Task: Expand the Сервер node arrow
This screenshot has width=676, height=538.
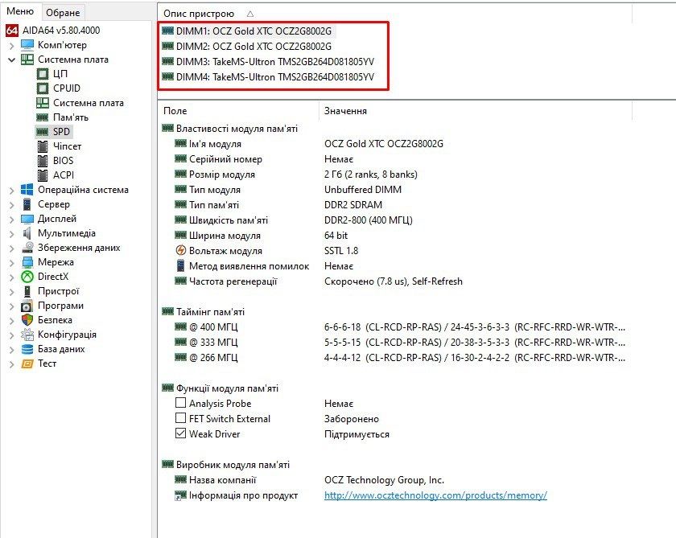Action: [x=11, y=204]
